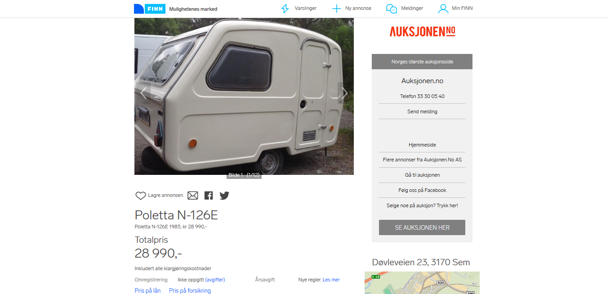The width and height of the screenshot is (615, 294).
Task: Open the Hjemmeside link
Action: tap(422, 145)
